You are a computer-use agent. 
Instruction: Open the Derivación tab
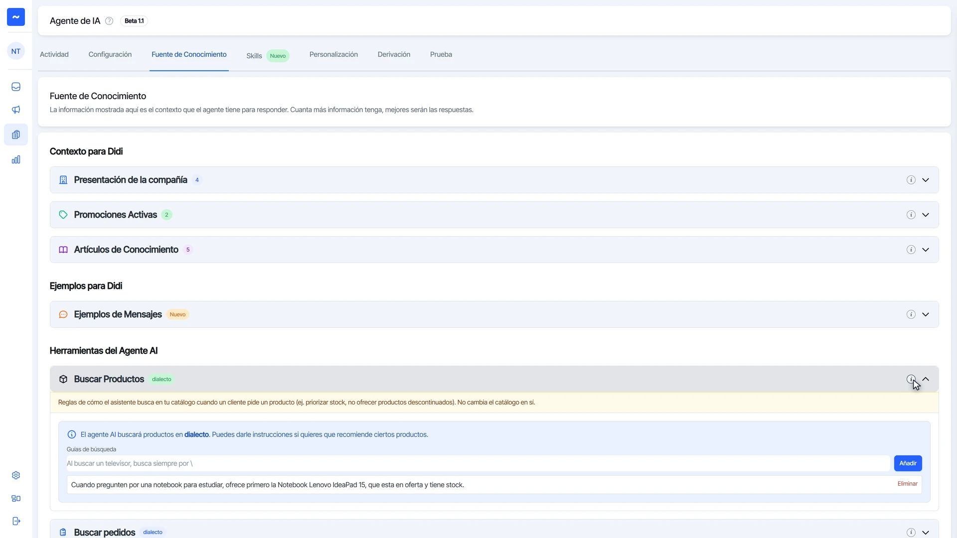point(394,54)
